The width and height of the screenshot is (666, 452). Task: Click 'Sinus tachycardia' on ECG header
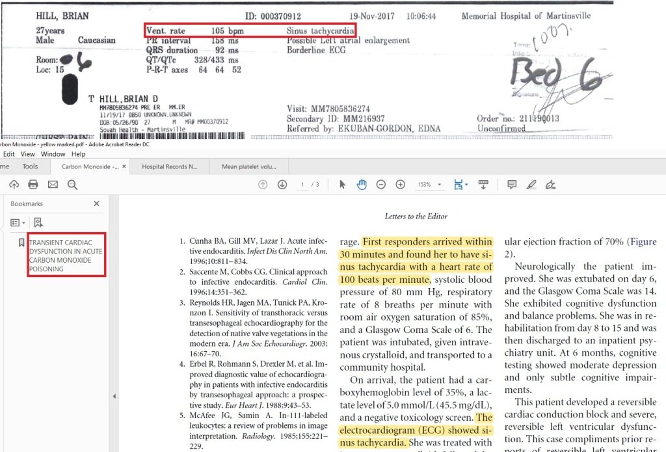click(x=320, y=31)
